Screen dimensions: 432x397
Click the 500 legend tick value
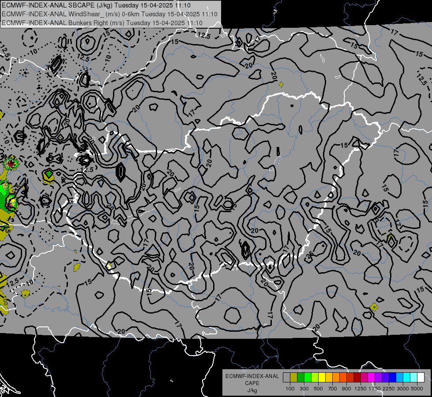click(x=318, y=389)
